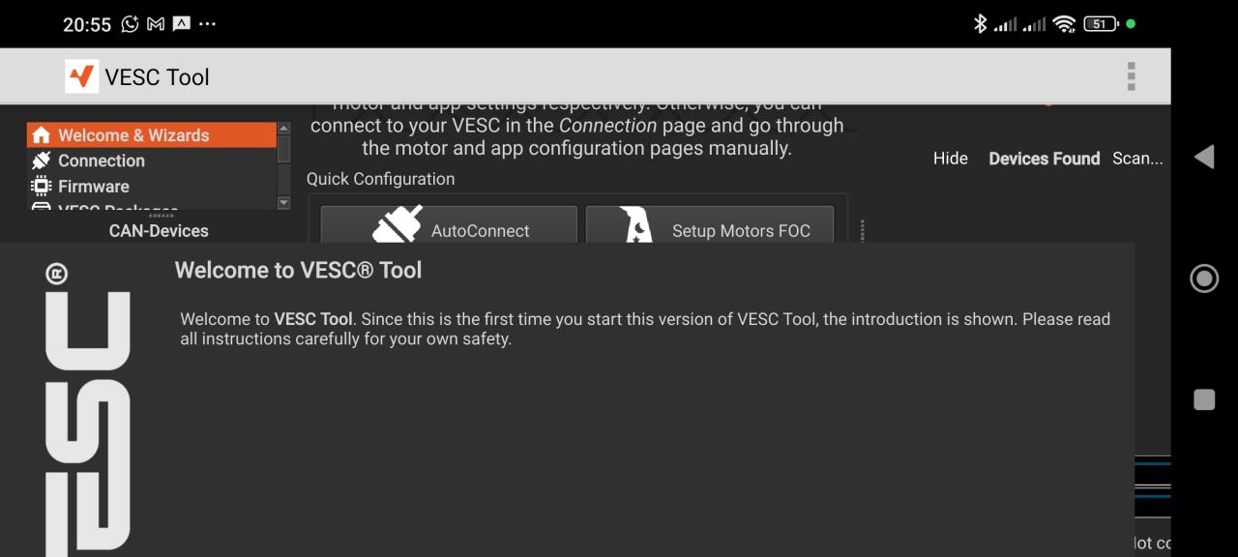Click the chip icon beside Firmware
The image size is (1238, 557).
41,187
